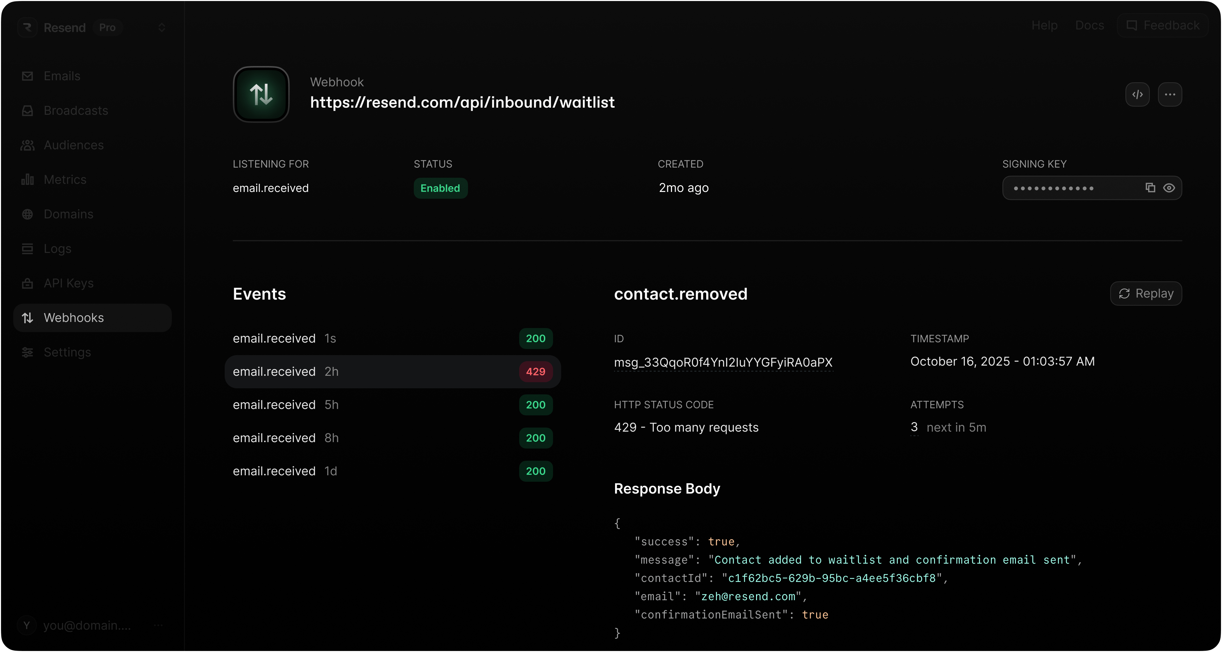Replay the contact.removed event
The image size is (1222, 652).
coord(1146,293)
